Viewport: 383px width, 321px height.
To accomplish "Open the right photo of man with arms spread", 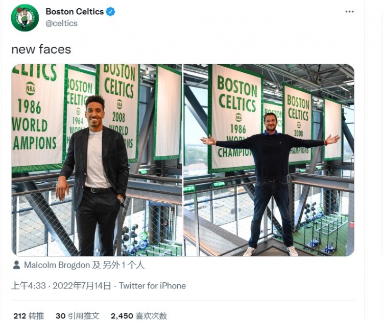I will point(269,160).
